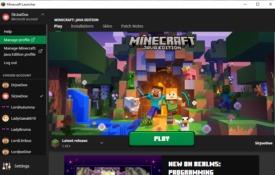The image size is (275, 175).
Task: Select the Play tab
Action: pyautogui.click(x=58, y=26)
